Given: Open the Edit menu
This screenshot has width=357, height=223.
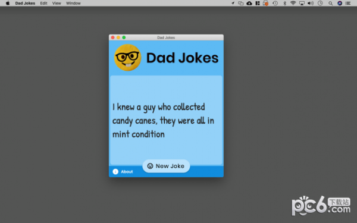Looking at the screenshot, I should (x=43, y=3).
